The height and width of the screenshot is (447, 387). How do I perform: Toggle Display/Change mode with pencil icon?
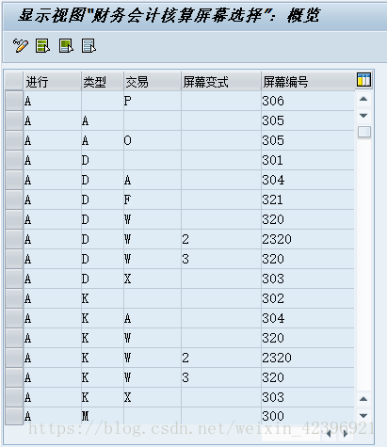(21, 46)
